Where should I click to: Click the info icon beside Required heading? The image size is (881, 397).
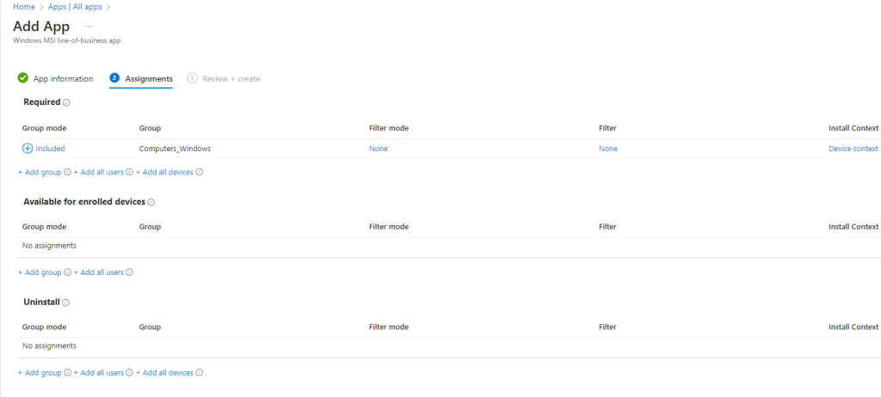66,102
